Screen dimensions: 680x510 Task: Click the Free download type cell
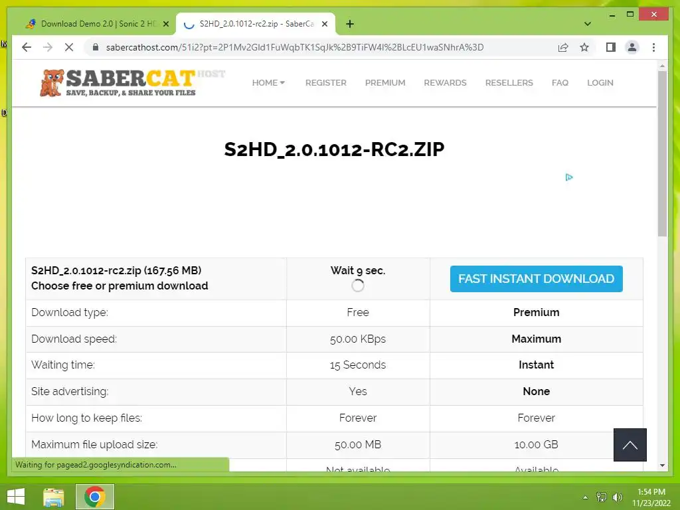click(x=358, y=312)
